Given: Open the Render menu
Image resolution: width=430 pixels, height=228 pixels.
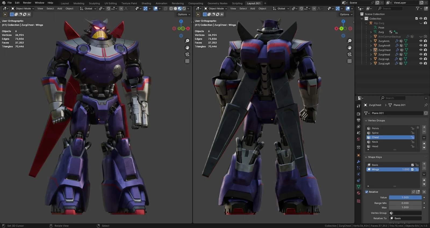Looking at the screenshot, I should click(27, 3).
